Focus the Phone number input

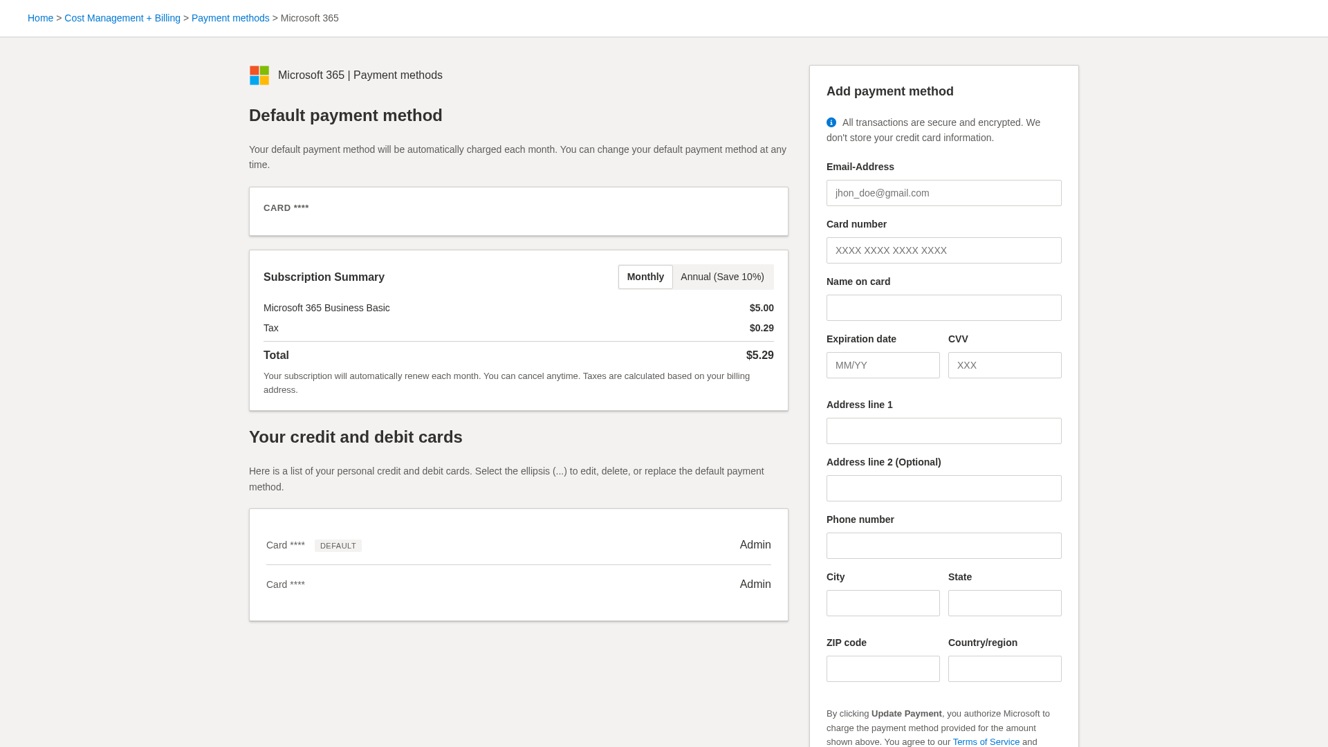point(943,546)
